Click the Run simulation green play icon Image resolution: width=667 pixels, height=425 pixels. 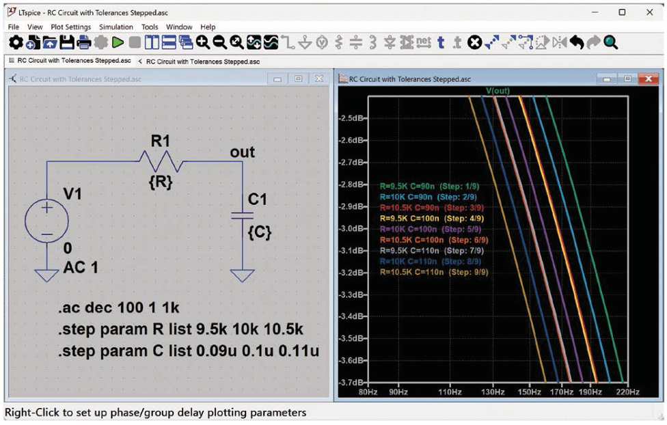[x=118, y=43]
